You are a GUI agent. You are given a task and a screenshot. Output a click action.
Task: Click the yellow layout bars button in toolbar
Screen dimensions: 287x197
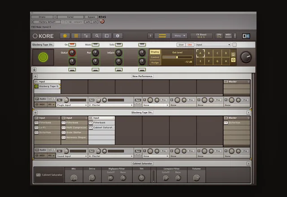click(x=162, y=36)
